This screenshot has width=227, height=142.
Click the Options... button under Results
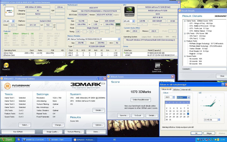(99, 125)
